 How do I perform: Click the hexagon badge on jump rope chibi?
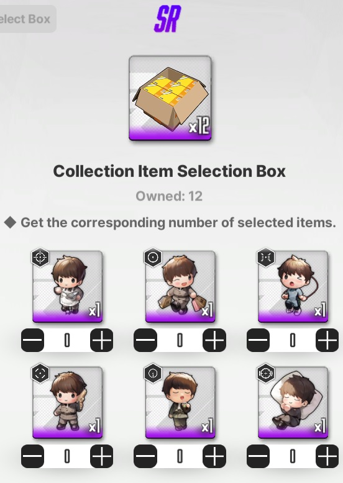coord(266,257)
